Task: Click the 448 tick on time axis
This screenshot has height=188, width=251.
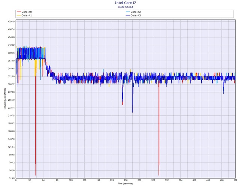Action: [208, 180]
